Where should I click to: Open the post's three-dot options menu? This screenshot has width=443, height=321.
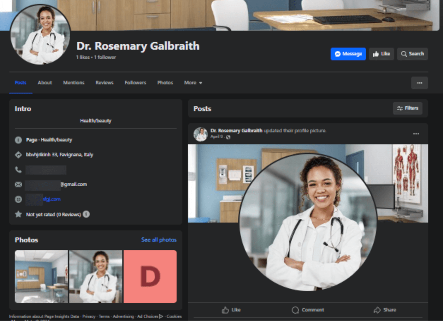[x=416, y=134]
